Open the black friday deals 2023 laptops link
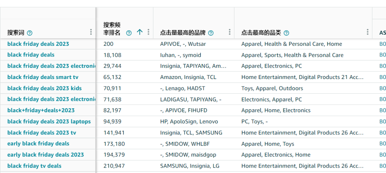 pos(49,122)
